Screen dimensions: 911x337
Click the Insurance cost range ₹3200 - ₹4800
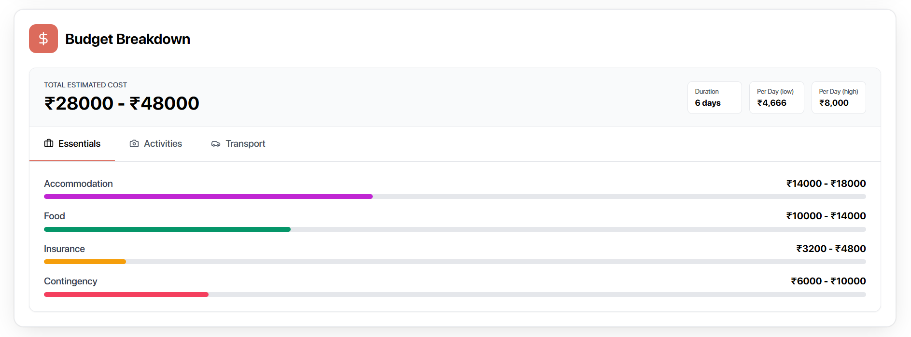[830, 249]
